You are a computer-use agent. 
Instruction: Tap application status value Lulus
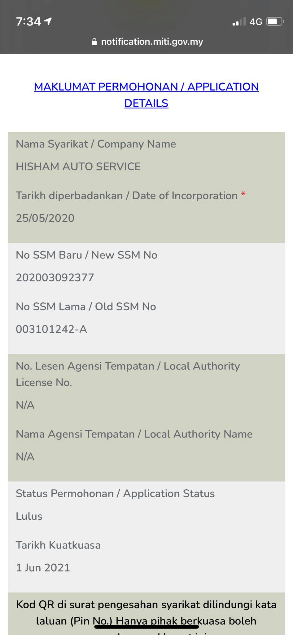[x=29, y=516]
